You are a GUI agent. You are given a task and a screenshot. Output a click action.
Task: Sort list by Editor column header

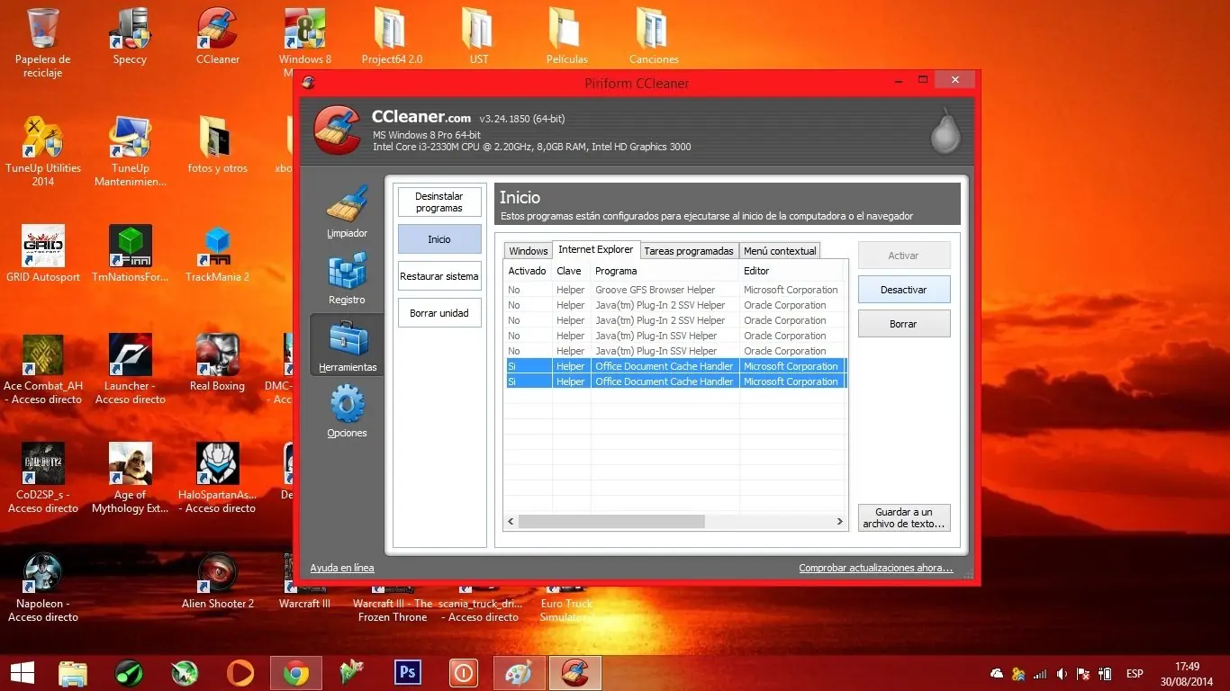pos(791,271)
